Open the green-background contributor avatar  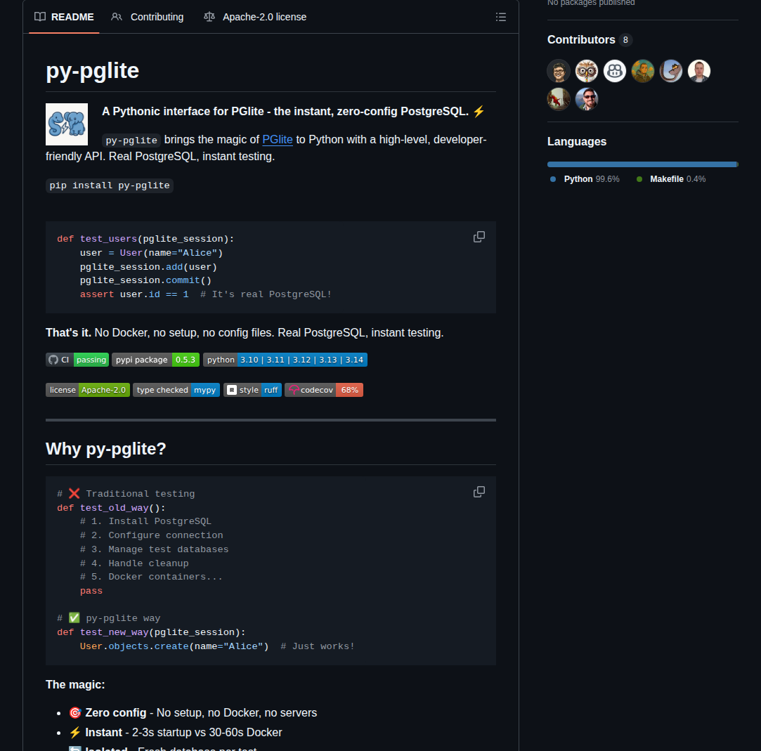[643, 72]
